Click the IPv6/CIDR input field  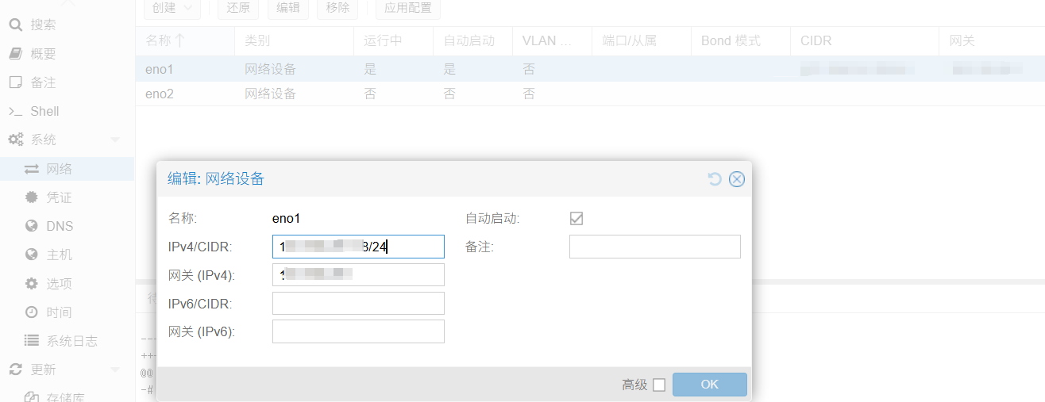pos(358,304)
